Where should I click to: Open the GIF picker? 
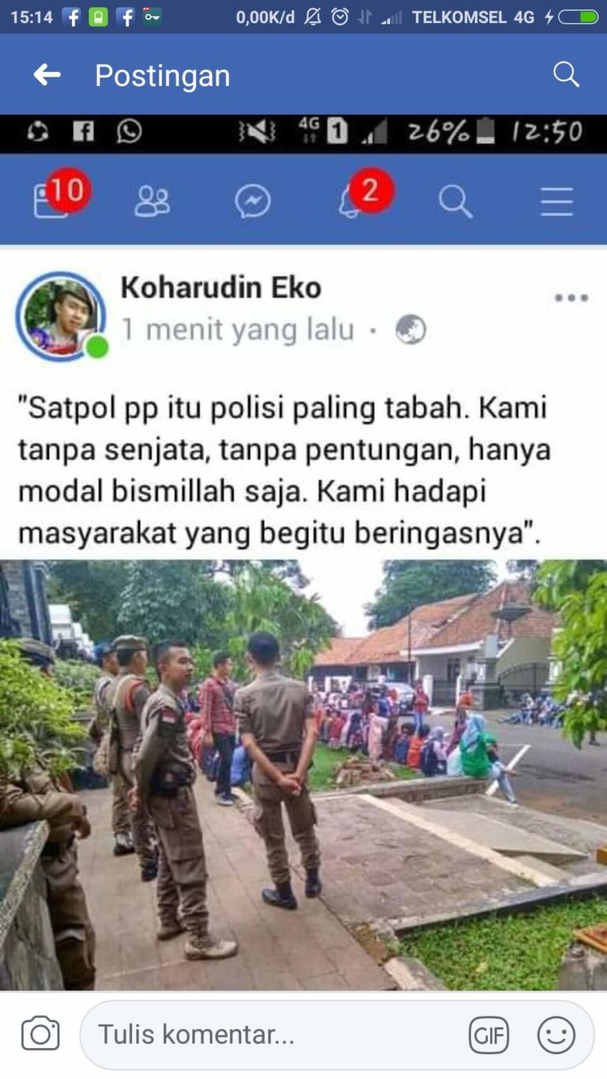(x=488, y=1035)
